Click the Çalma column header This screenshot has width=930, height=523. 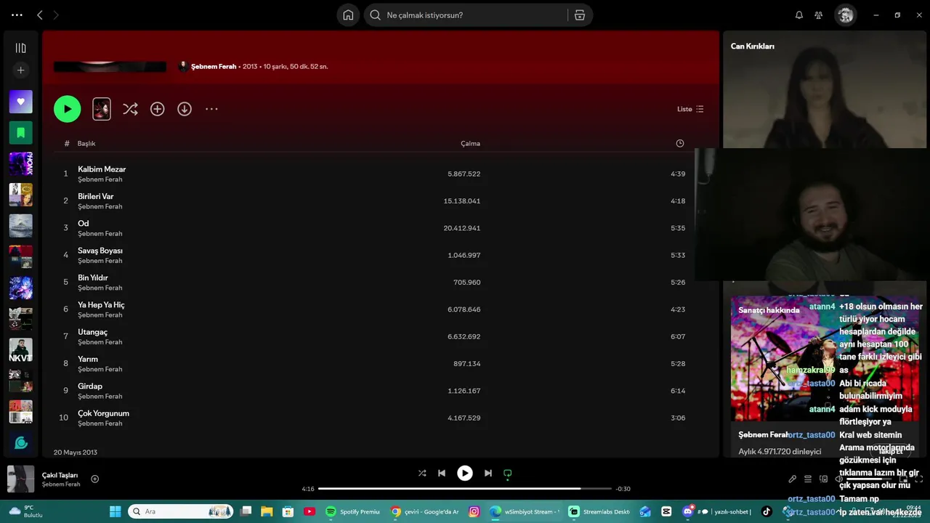470,143
